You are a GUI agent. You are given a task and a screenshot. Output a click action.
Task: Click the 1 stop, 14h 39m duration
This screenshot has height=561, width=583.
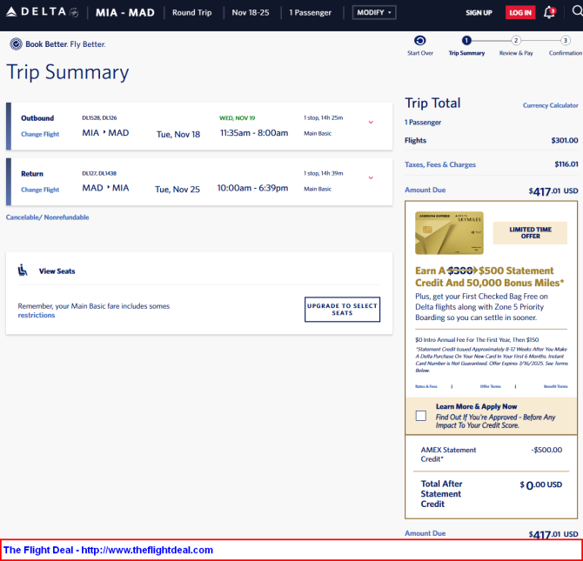324,173
